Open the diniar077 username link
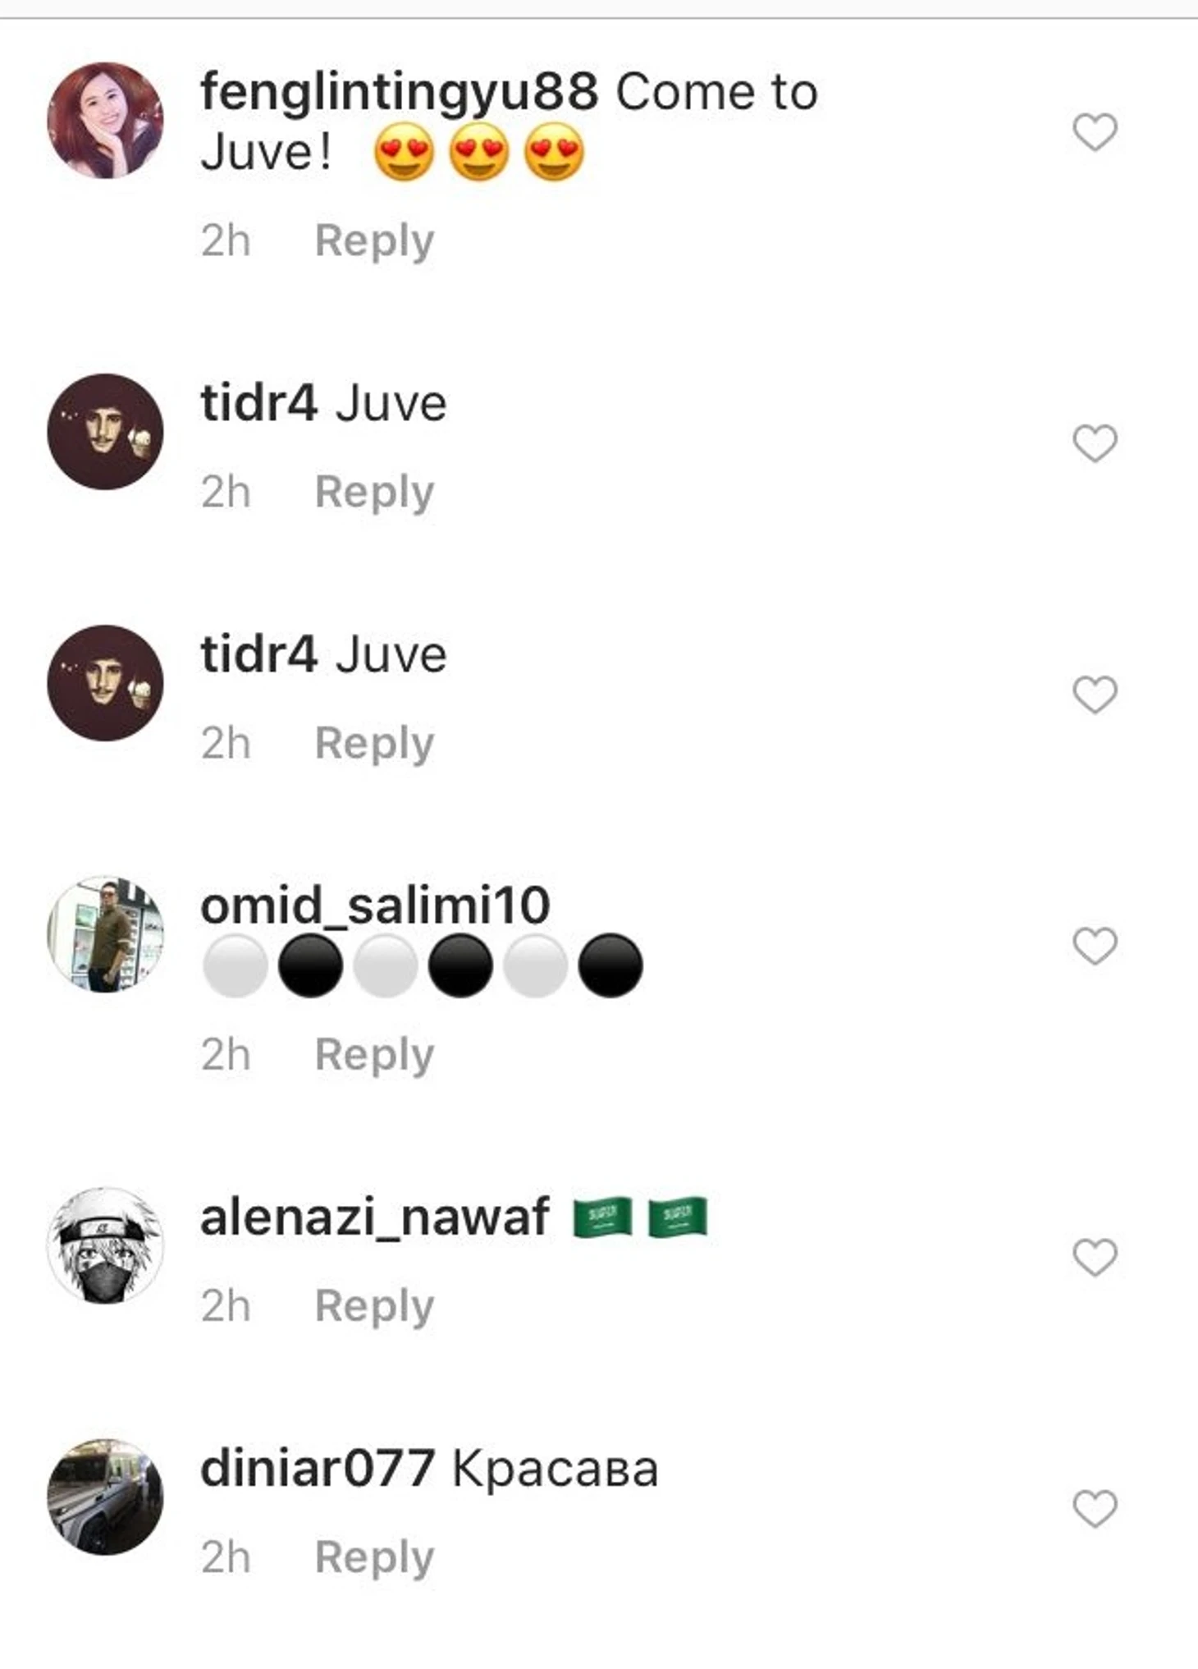The width and height of the screenshot is (1198, 1669). [x=318, y=1469]
